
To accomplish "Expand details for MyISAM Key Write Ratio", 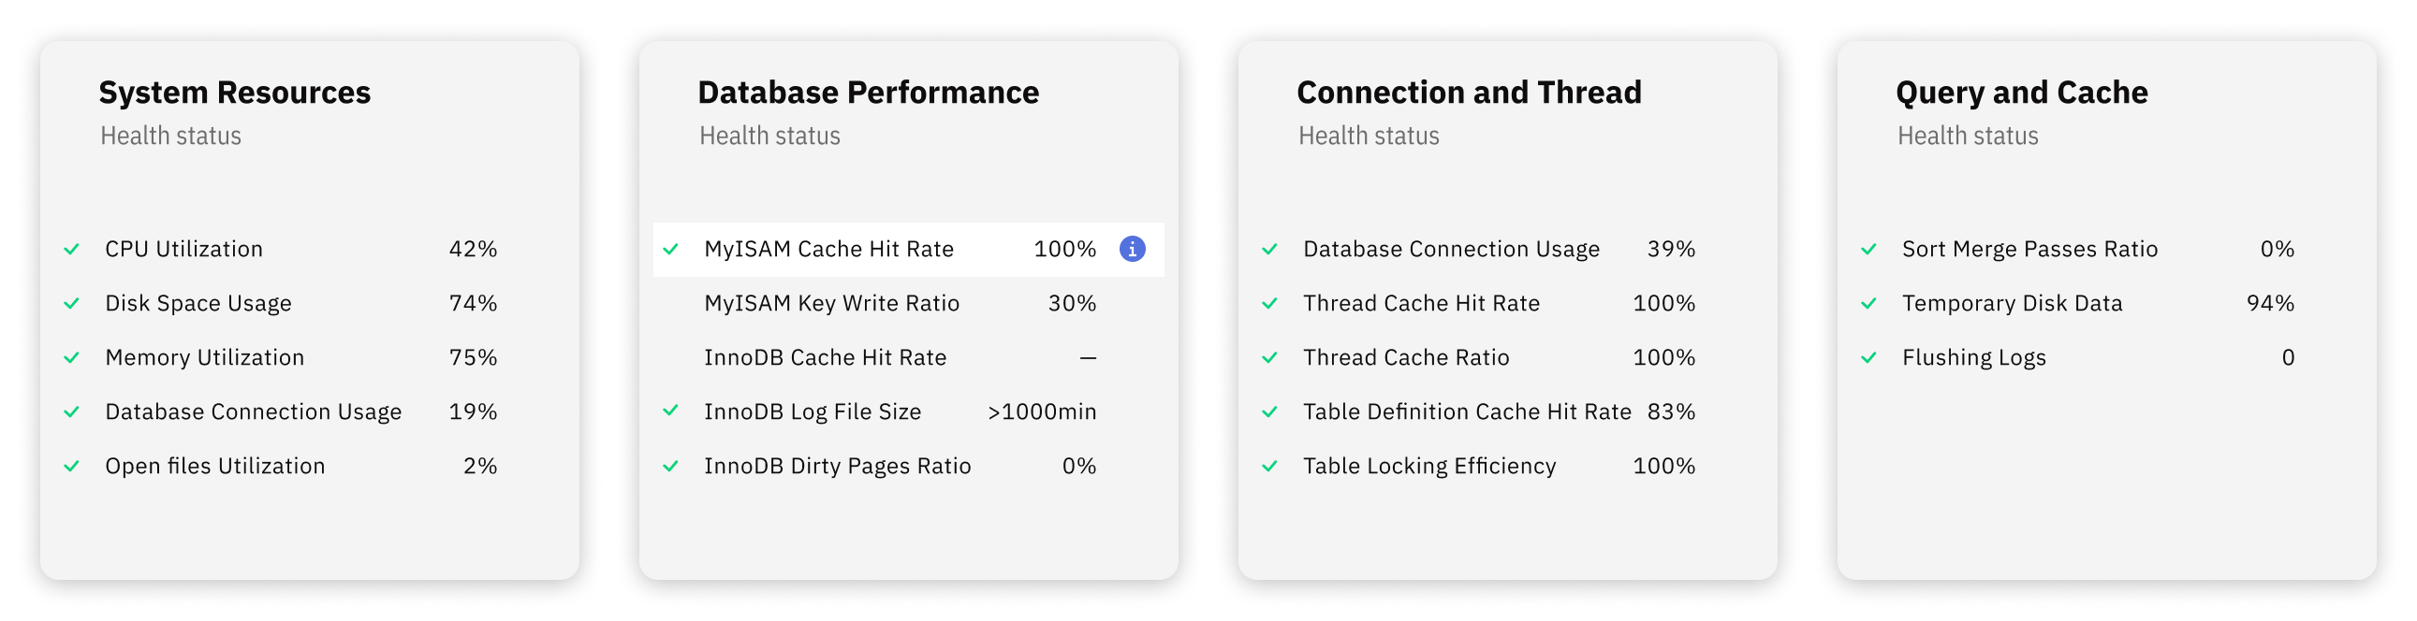I will tap(832, 303).
